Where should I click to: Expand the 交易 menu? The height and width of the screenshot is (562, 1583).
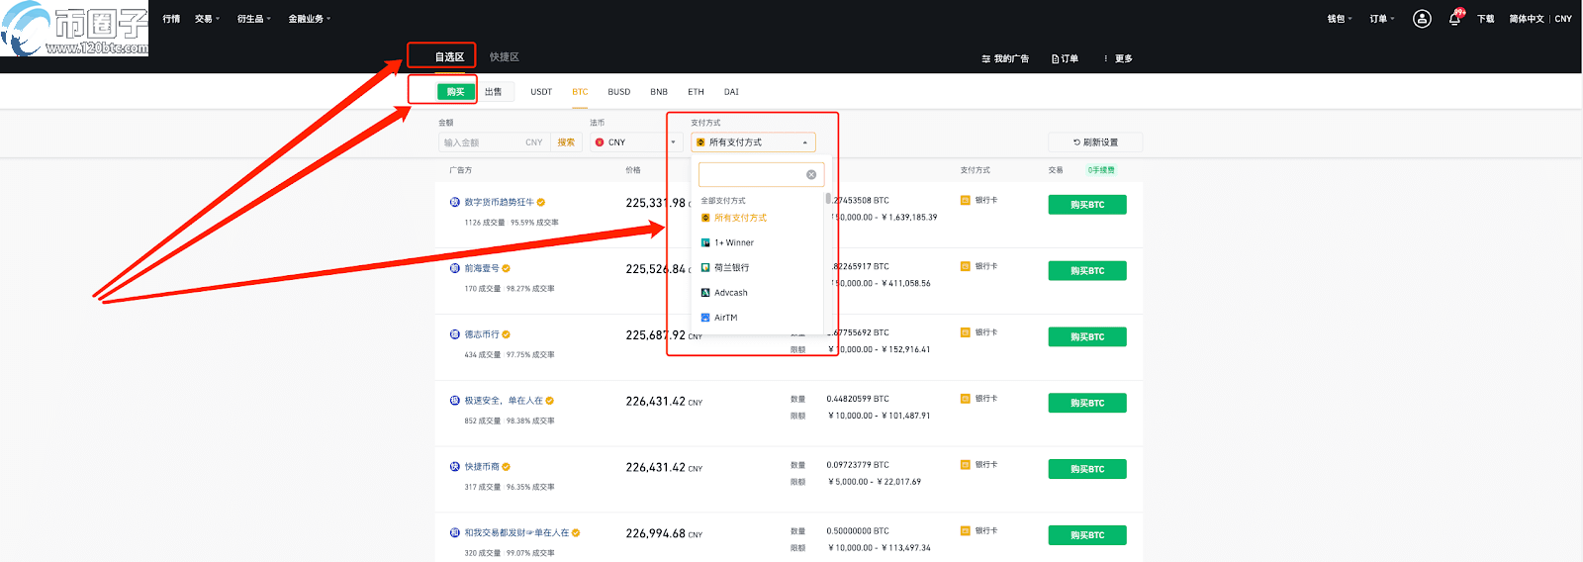point(207,19)
